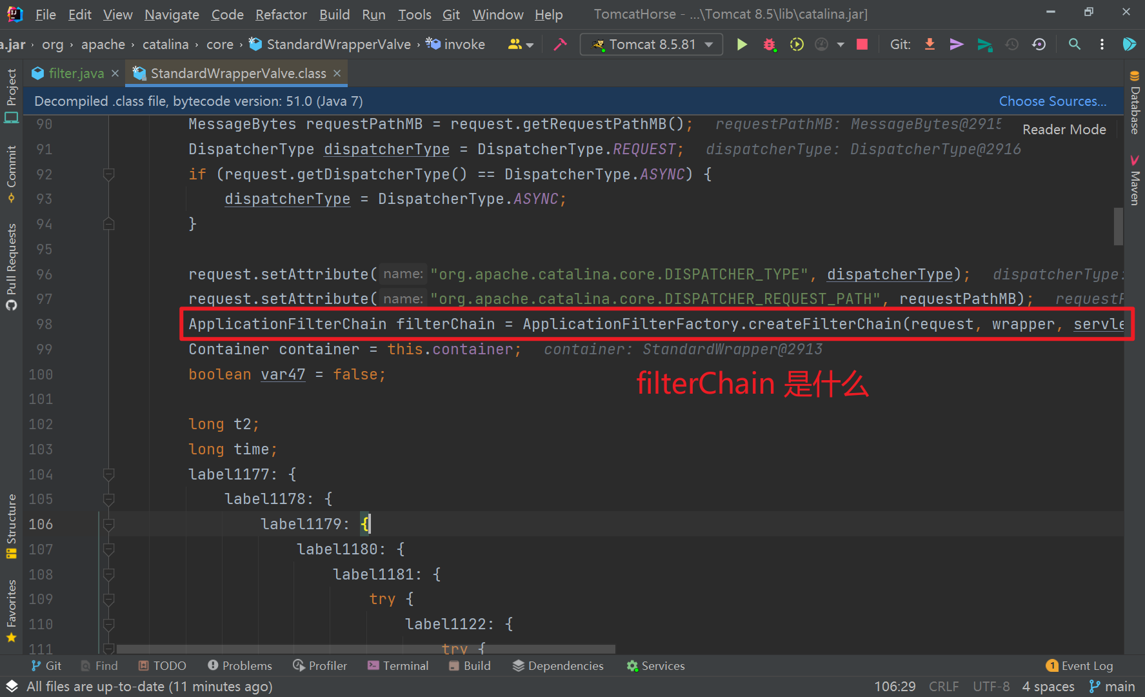Open Search Everywhere with the magnifier icon

1075,44
